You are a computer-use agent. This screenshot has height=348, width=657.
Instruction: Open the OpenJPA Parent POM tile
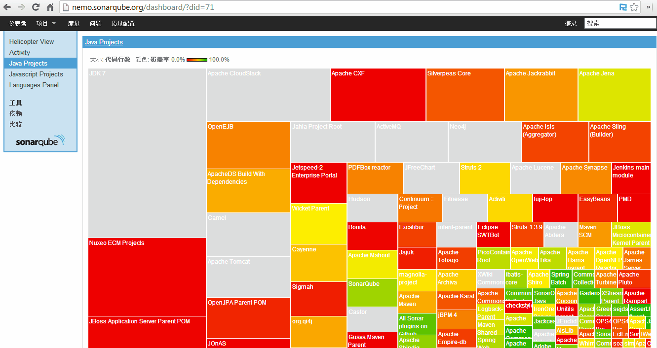tap(248, 318)
